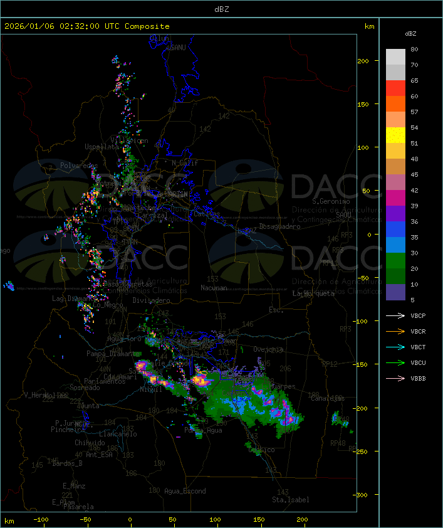Click the white VBCP arrow icon
The height and width of the screenshot is (528, 443).
395,315
